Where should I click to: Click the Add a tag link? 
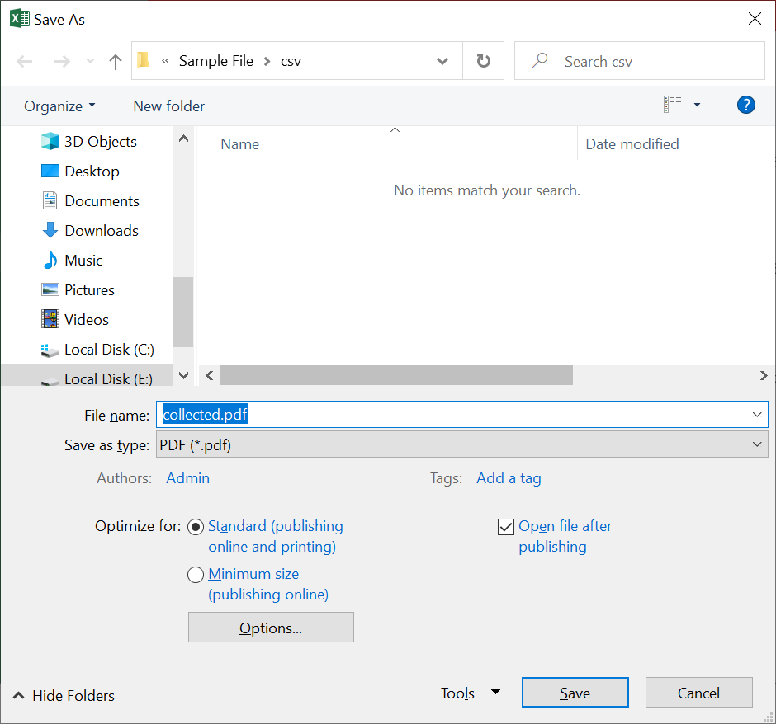[509, 477]
